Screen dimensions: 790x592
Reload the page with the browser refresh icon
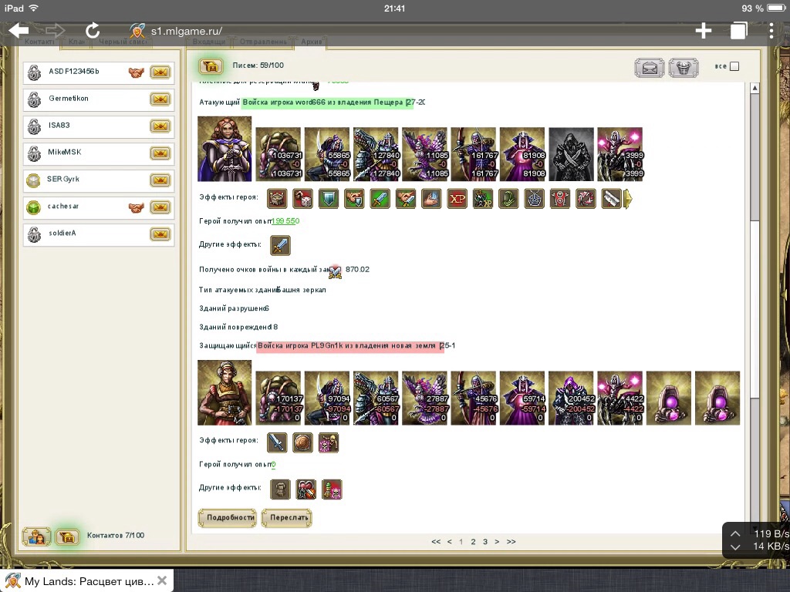pos(93,30)
